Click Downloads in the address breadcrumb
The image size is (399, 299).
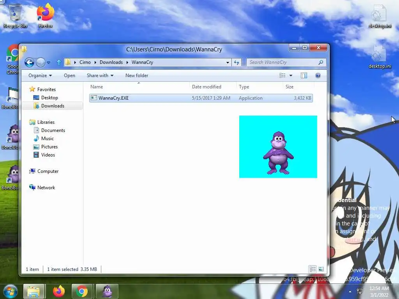[111, 62]
